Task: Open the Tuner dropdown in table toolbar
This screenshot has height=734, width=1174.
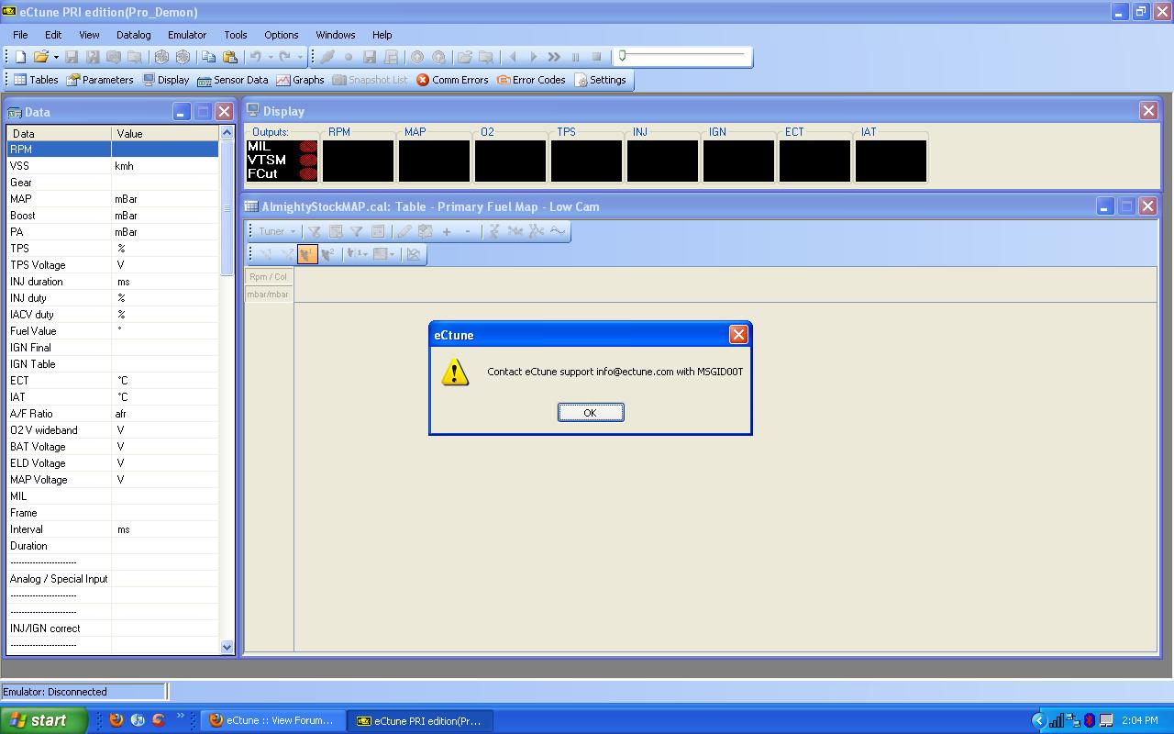Action: [x=276, y=231]
